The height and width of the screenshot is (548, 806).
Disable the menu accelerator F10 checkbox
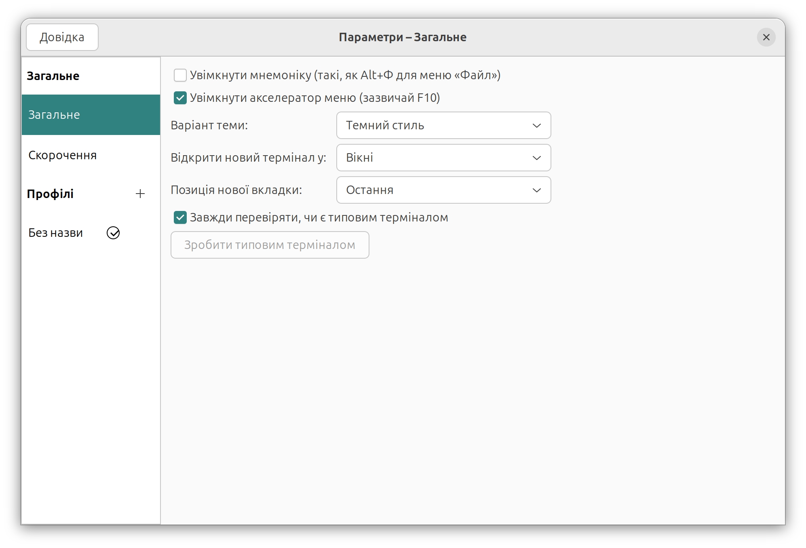[x=180, y=98]
